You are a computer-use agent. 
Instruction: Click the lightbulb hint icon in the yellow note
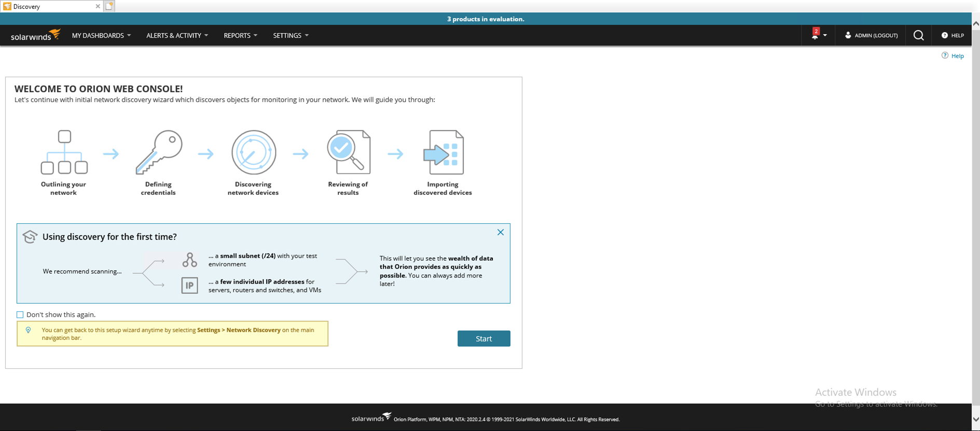29,330
